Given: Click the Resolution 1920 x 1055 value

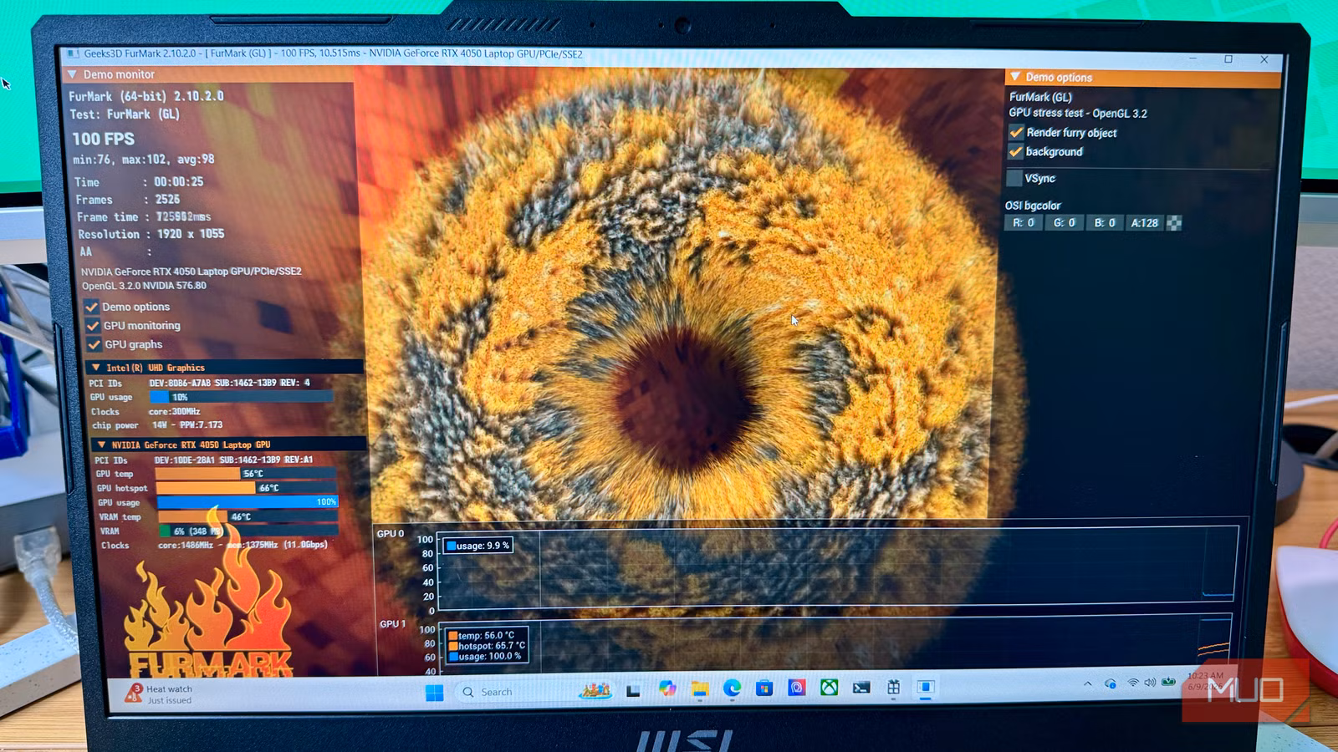Looking at the screenshot, I should click(x=191, y=234).
